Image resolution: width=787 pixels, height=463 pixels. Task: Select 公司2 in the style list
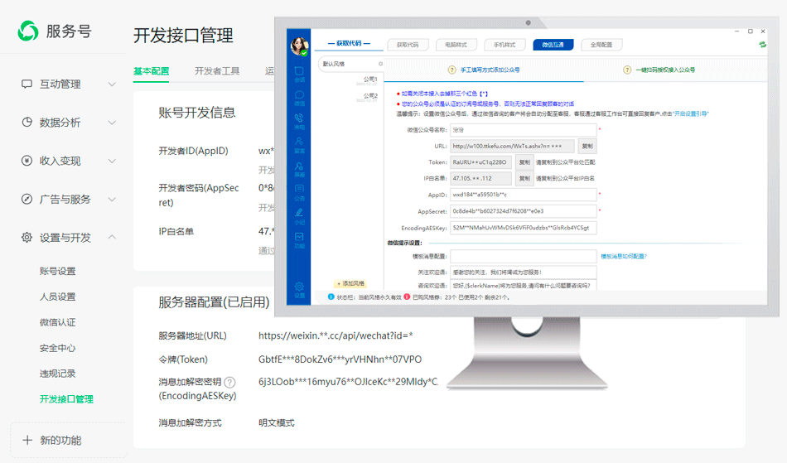370,95
